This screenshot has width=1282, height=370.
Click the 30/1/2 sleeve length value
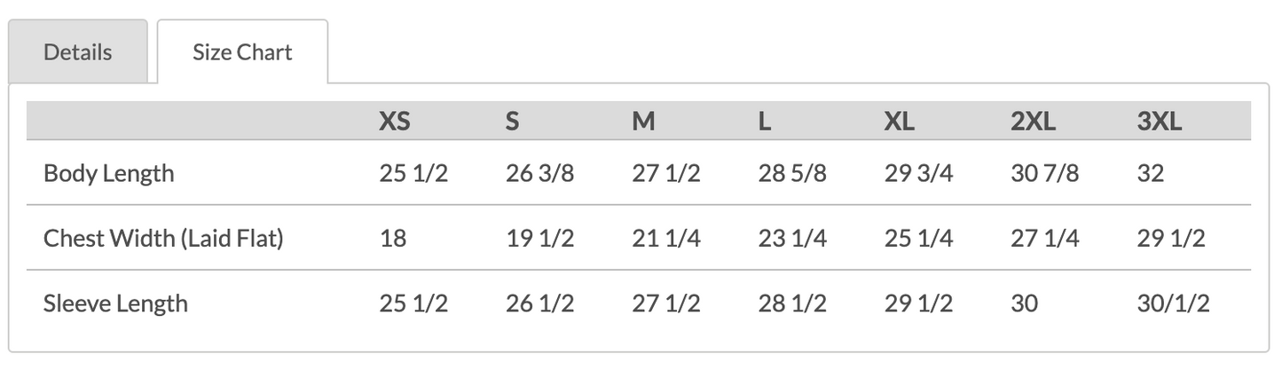(x=1173, y=303)
